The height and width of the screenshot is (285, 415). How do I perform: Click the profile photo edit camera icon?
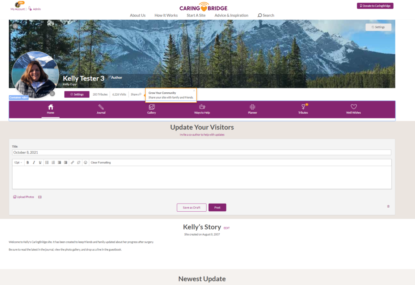(52, 94)
